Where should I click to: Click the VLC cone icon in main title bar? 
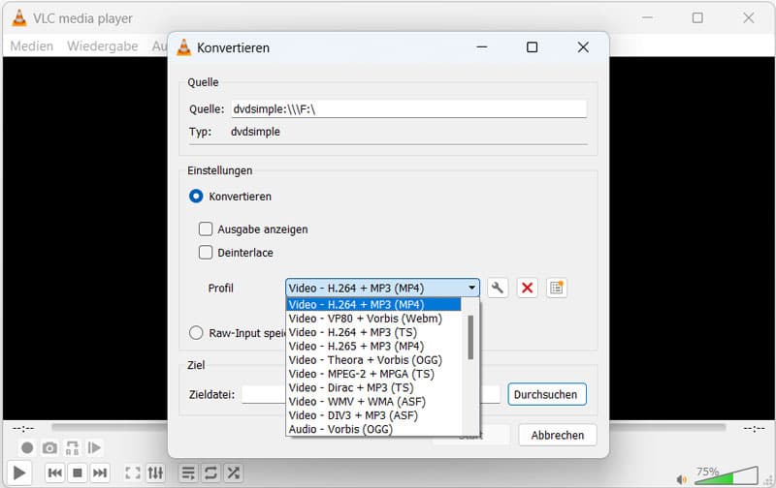(x=19, y=17)
